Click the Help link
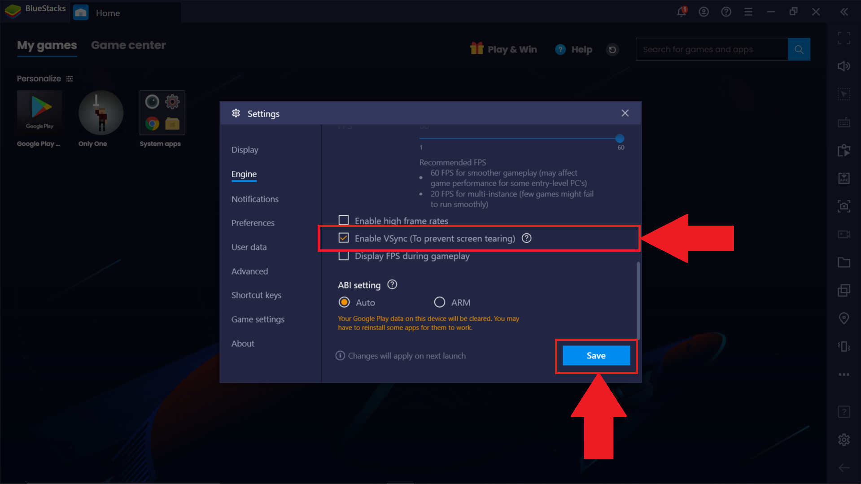Screen dimensions: 861x484 [574, 49]
